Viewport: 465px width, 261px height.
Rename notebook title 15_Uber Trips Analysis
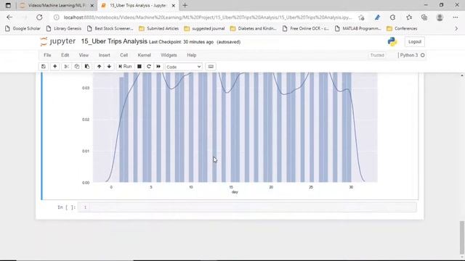[x=114, y=41]
